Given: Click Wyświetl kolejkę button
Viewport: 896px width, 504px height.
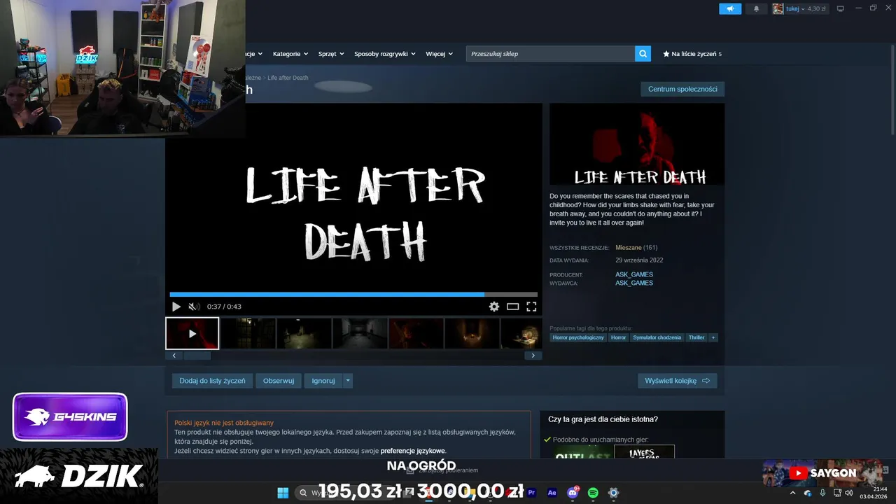Looking at the screenshot, I should pyautogui.click(x=677, y=381).
